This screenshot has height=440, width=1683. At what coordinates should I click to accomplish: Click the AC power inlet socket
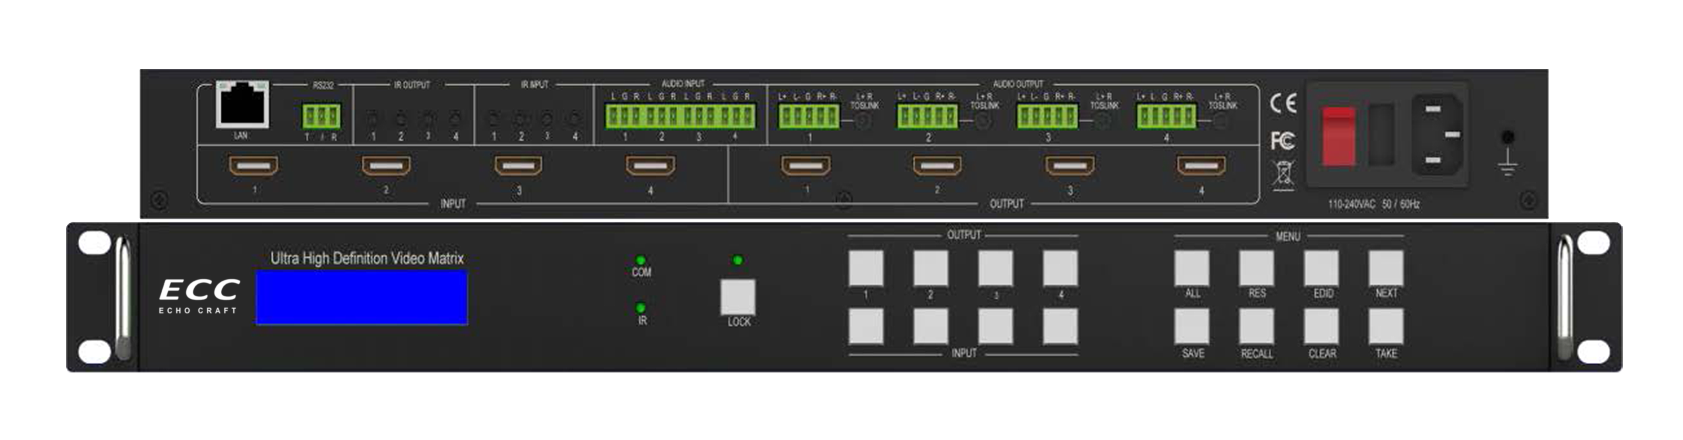click(x=1438, y=135)
